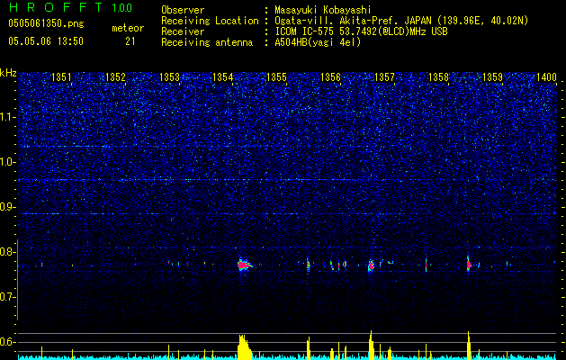The height and width of the screenshot is (360, 566).
Task: Select observer name Masayuki Kobayashi
Action: 323,10
